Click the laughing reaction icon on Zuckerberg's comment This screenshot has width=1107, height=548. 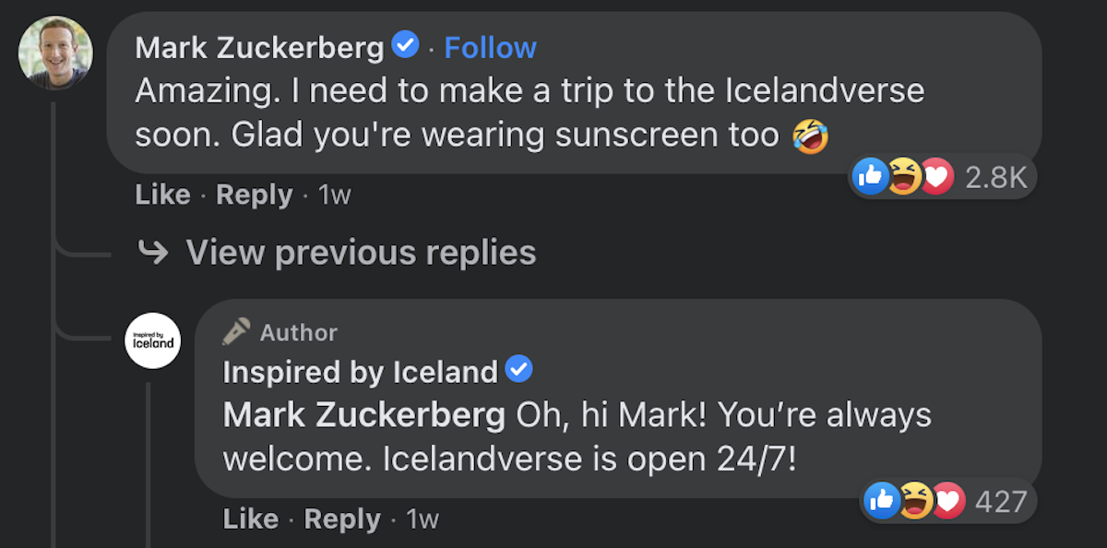[903, 176]
